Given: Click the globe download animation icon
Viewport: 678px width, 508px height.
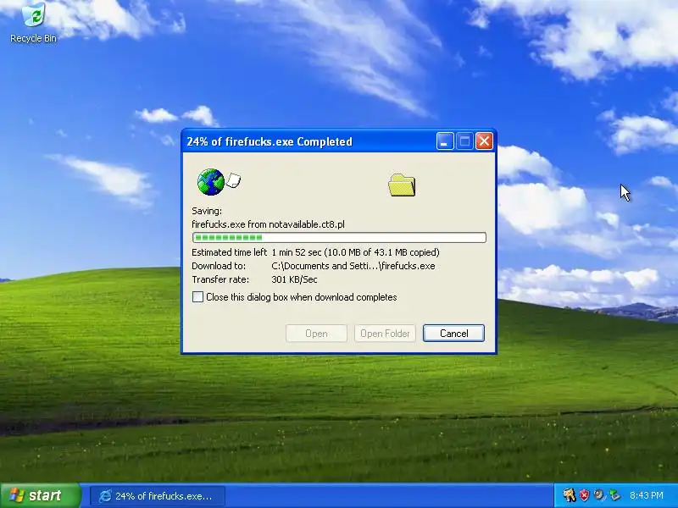Looking at the screenshot, I should pos(210,182).
